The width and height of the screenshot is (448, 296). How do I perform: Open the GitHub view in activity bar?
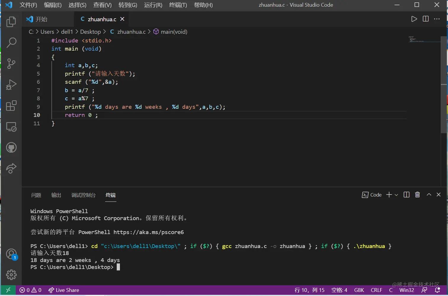(11, 148)
